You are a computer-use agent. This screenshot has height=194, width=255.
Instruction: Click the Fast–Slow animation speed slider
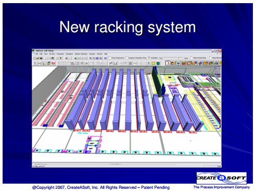173,58
